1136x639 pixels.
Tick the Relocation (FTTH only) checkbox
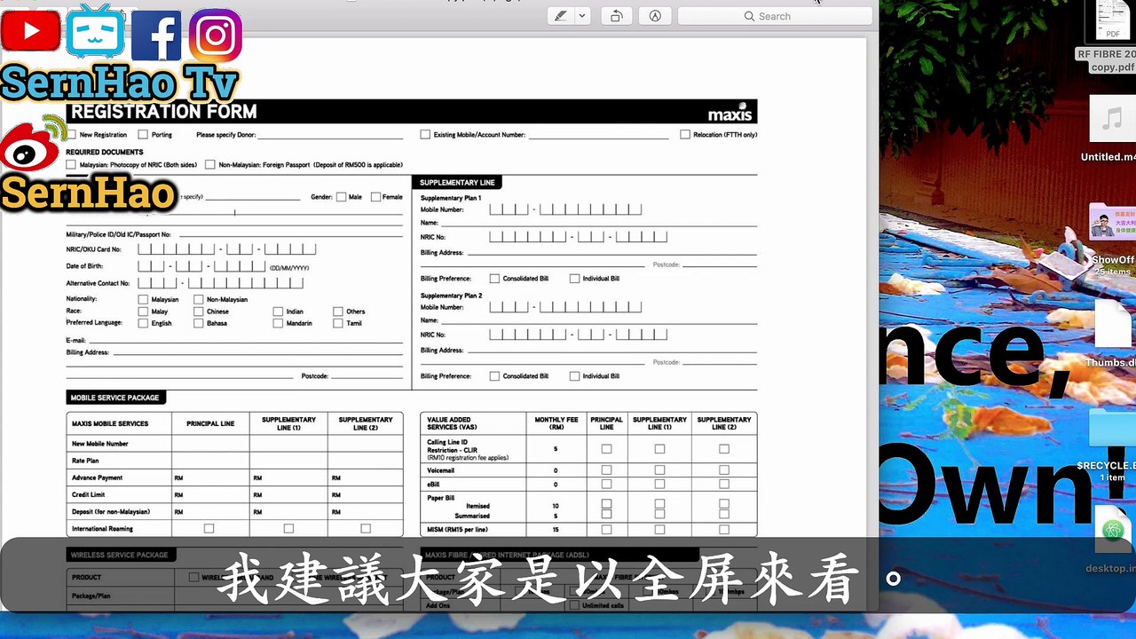click(x=685, y=135)
